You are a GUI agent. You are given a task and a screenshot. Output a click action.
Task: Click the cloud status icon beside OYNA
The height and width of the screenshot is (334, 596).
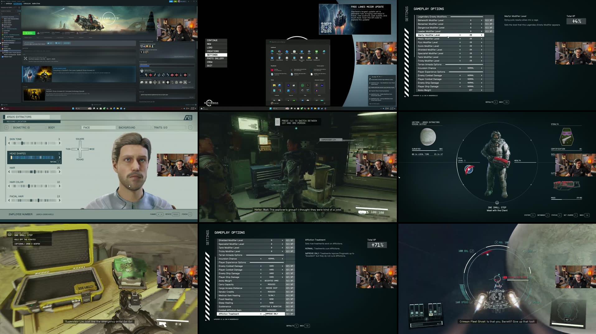click(x=38, y=33)
